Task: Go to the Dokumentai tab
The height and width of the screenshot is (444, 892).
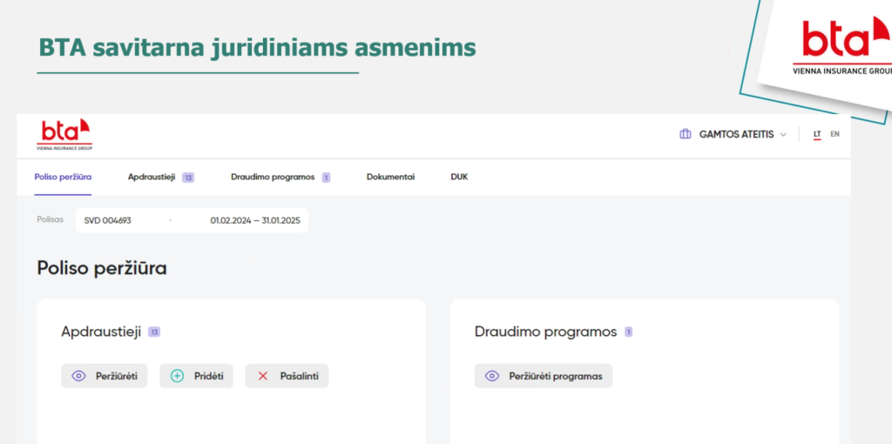Action: click(x=390, y=177)
